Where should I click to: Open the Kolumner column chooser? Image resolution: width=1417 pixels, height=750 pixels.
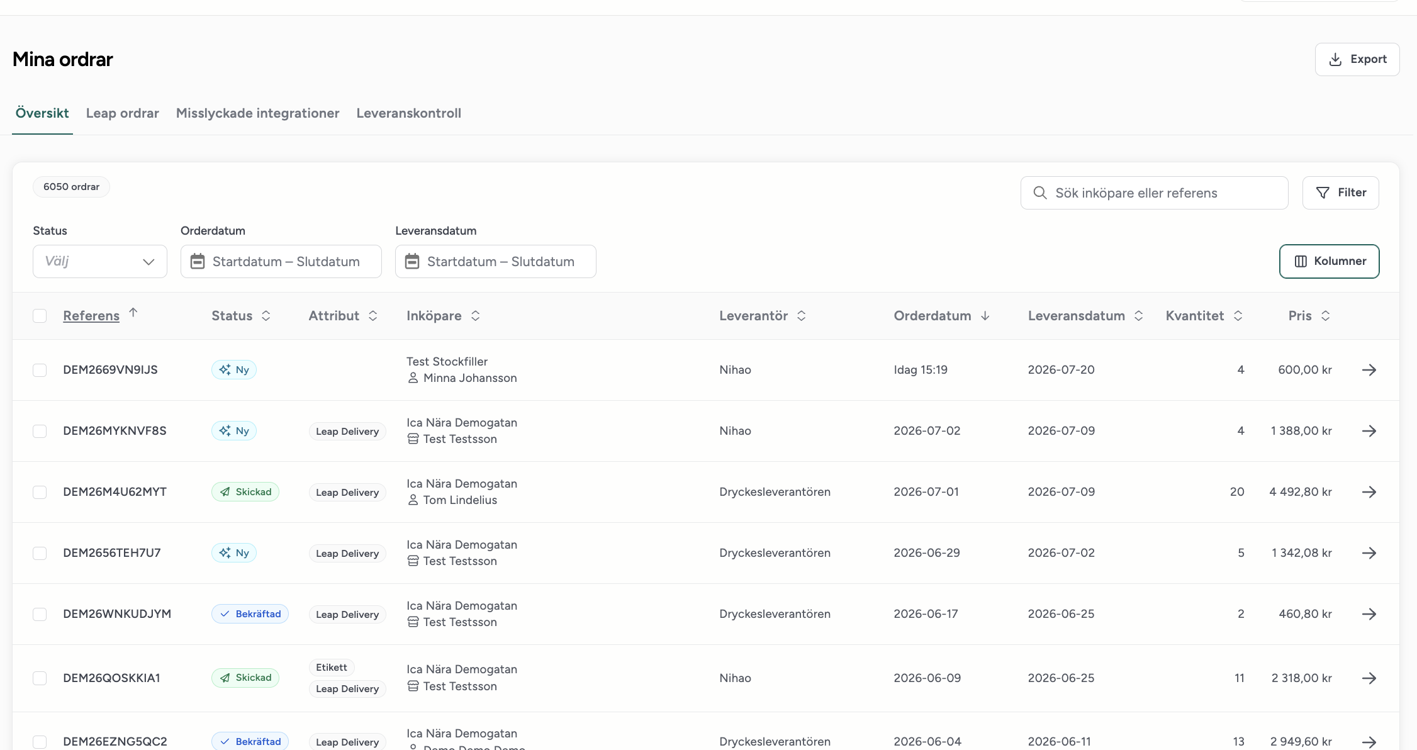1330,261
